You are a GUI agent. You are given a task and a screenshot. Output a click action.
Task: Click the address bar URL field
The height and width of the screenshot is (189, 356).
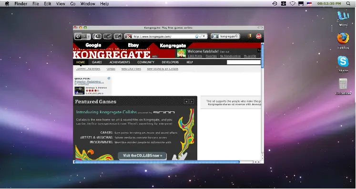click(163, 36)
